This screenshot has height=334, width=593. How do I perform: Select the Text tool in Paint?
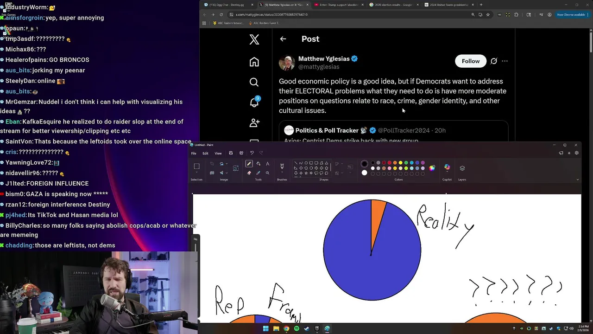[x=267, y=164]
